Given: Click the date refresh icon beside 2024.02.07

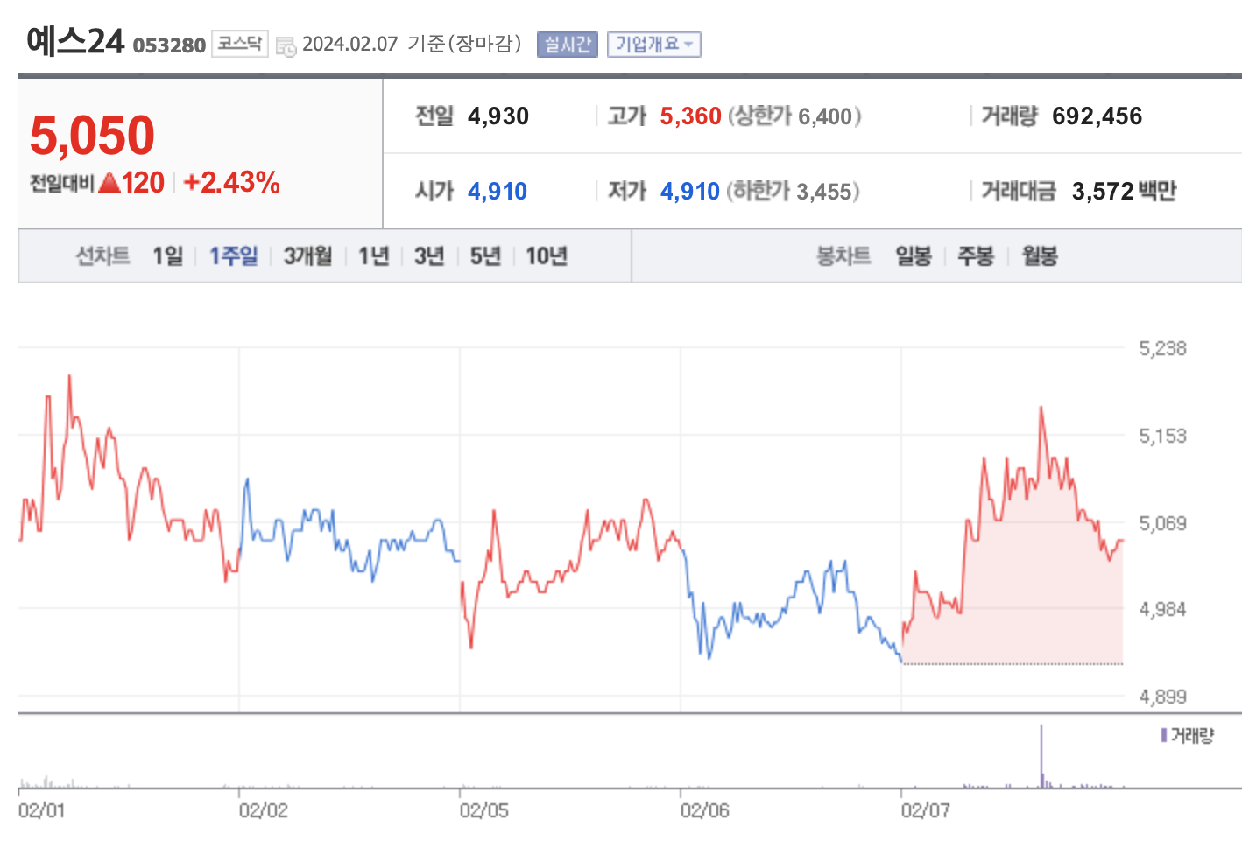Looking at the screenshot, I should (x=286, y=46).
